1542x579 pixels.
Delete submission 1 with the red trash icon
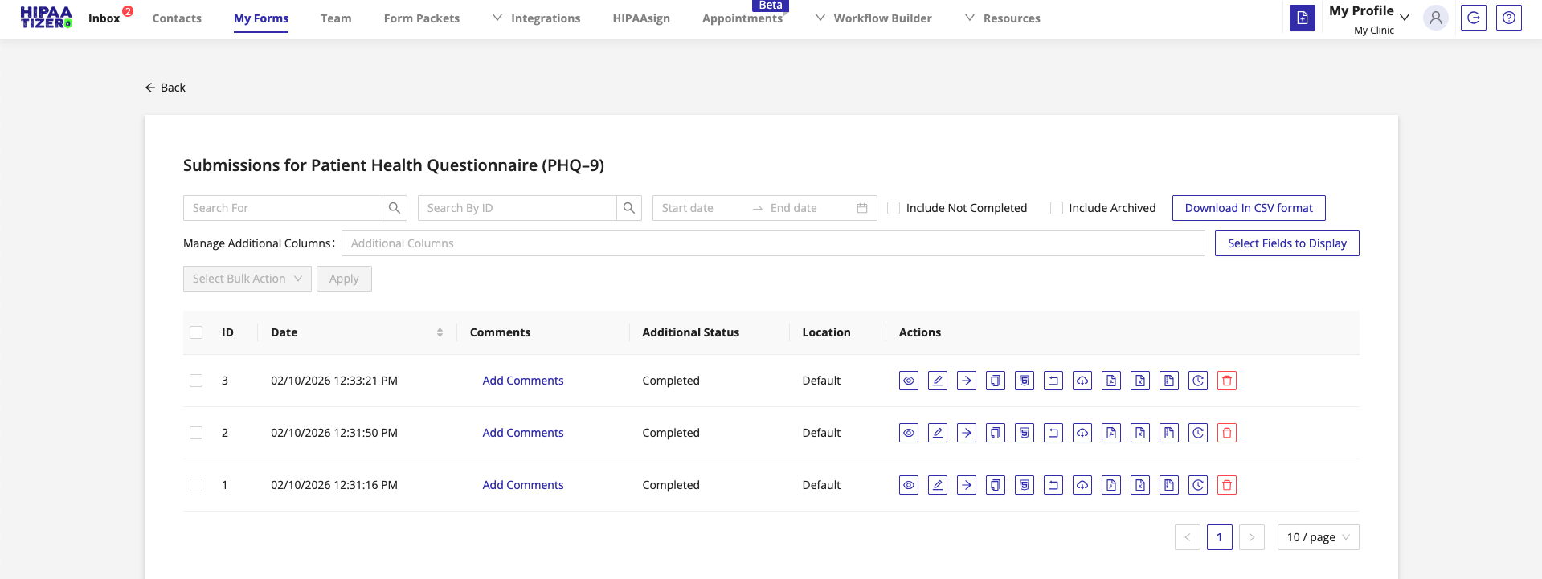(x=1226, y=485)
